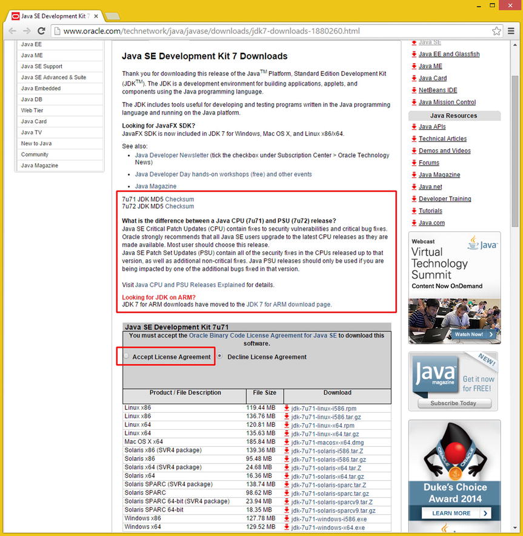Viewport: 523px width, 536px height.
Task: Click Subscribe Today on Java magazine ad
Action: point(454,403)
